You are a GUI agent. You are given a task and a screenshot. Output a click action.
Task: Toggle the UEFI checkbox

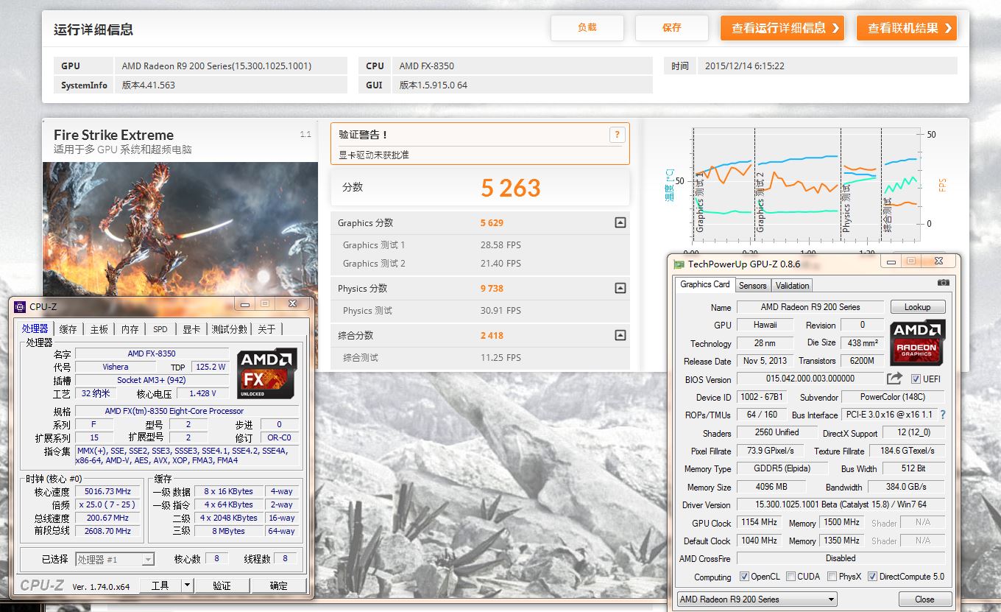point(916,379)
